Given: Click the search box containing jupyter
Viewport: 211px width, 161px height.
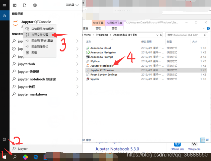Looking at the screenshot, I should click(46, 149).
